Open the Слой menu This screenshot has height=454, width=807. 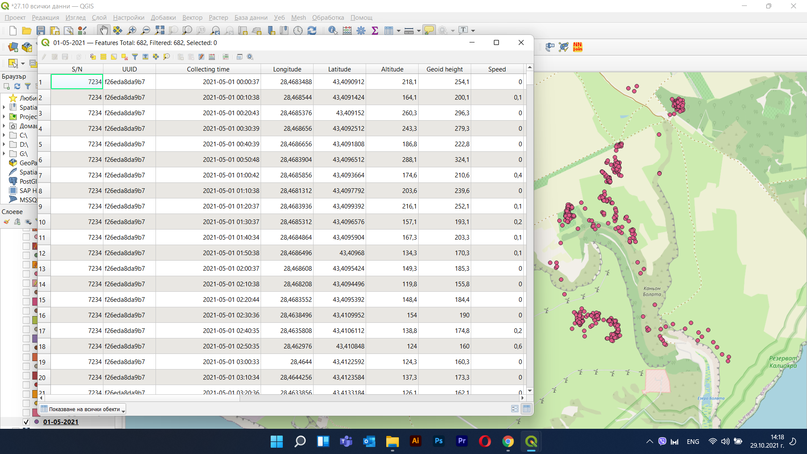click(x=99, y=17)
